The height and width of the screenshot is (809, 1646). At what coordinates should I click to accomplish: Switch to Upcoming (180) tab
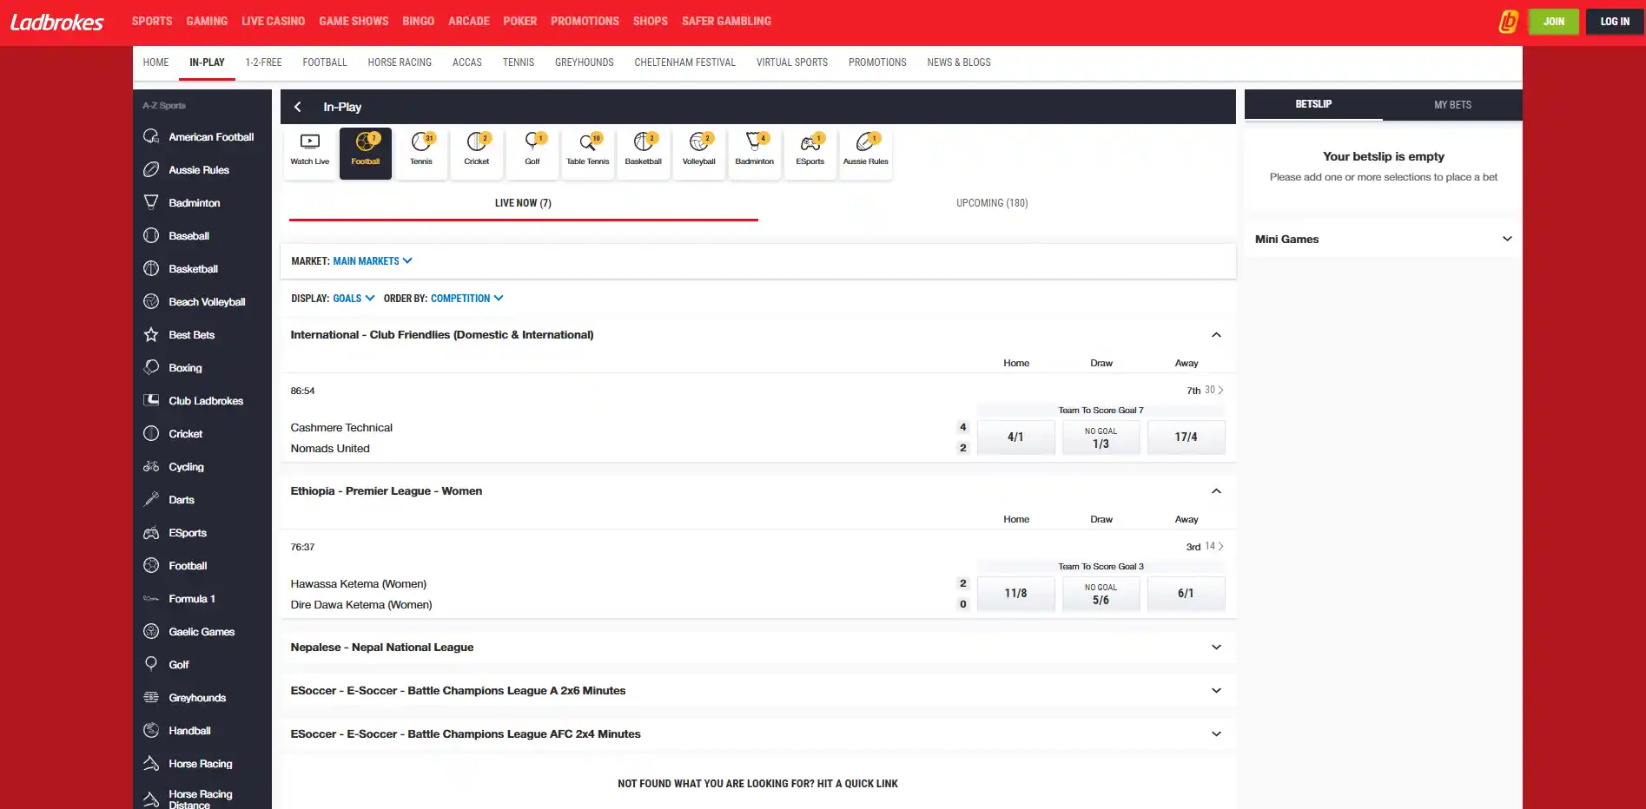coord(992,203)
